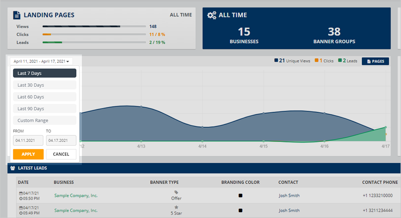The height and width of the screenshot is (218, 401).
Task: Click the From date input field
Action: (x=28, y=140)
